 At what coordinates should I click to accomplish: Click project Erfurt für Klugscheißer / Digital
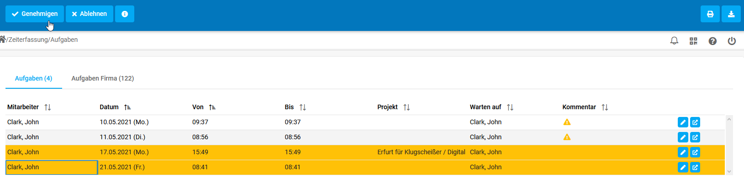(421, 152)
